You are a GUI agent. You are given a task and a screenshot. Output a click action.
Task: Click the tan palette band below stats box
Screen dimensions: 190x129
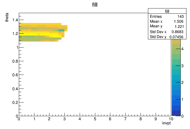(176, 42)
